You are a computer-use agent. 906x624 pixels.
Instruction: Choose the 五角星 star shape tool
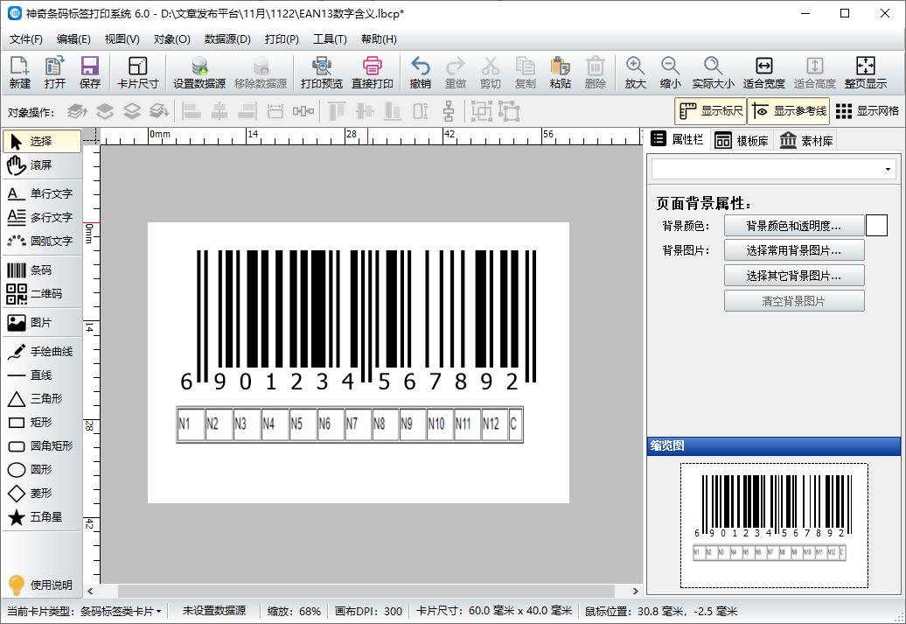(x=42, y=517)
